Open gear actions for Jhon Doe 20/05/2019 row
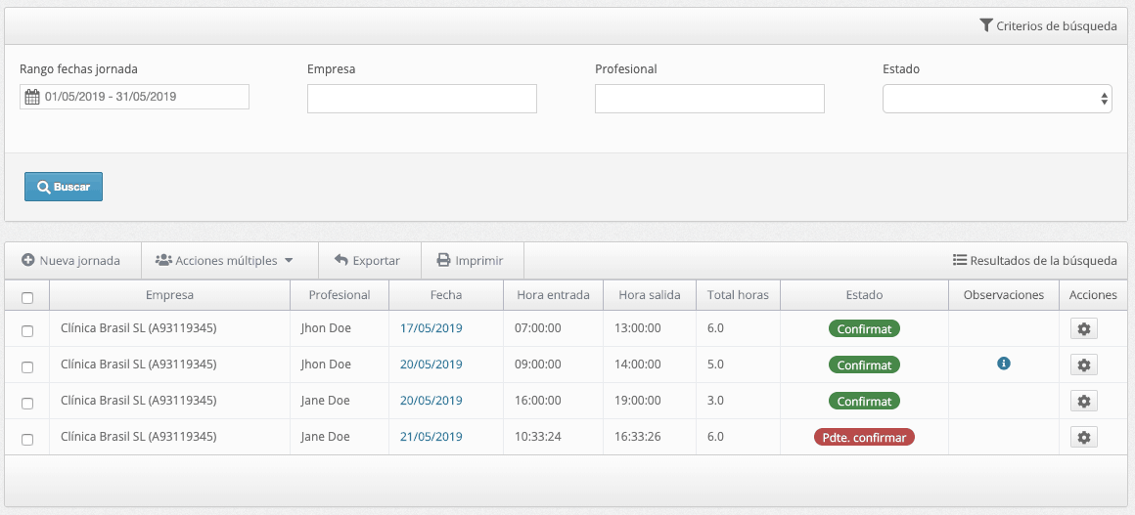The width and height of the screenshot is (1135, 515). (1083, 365)
